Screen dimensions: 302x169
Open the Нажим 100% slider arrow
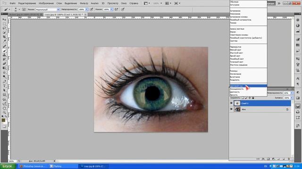[111, 9]
